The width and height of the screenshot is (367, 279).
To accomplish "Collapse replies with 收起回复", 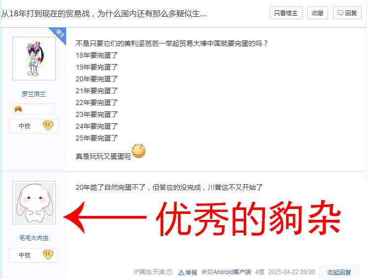I will tap(339, 272).
